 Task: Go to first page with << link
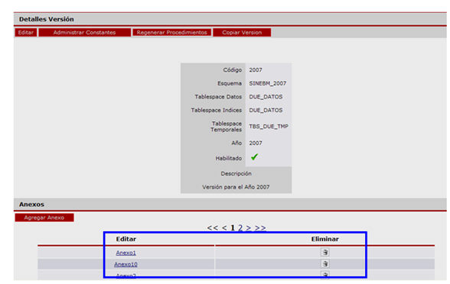tap(213, 228)
